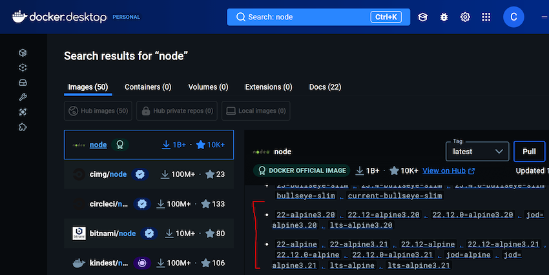
Task: Open the Tag dropdown showing latest
Action: pos(477,152)
